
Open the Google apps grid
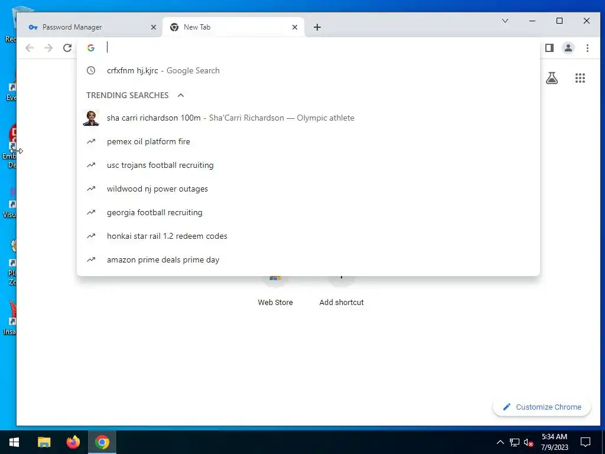click(x=580, y=79)
